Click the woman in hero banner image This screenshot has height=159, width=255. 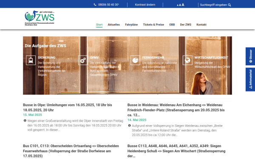(202, 84)
